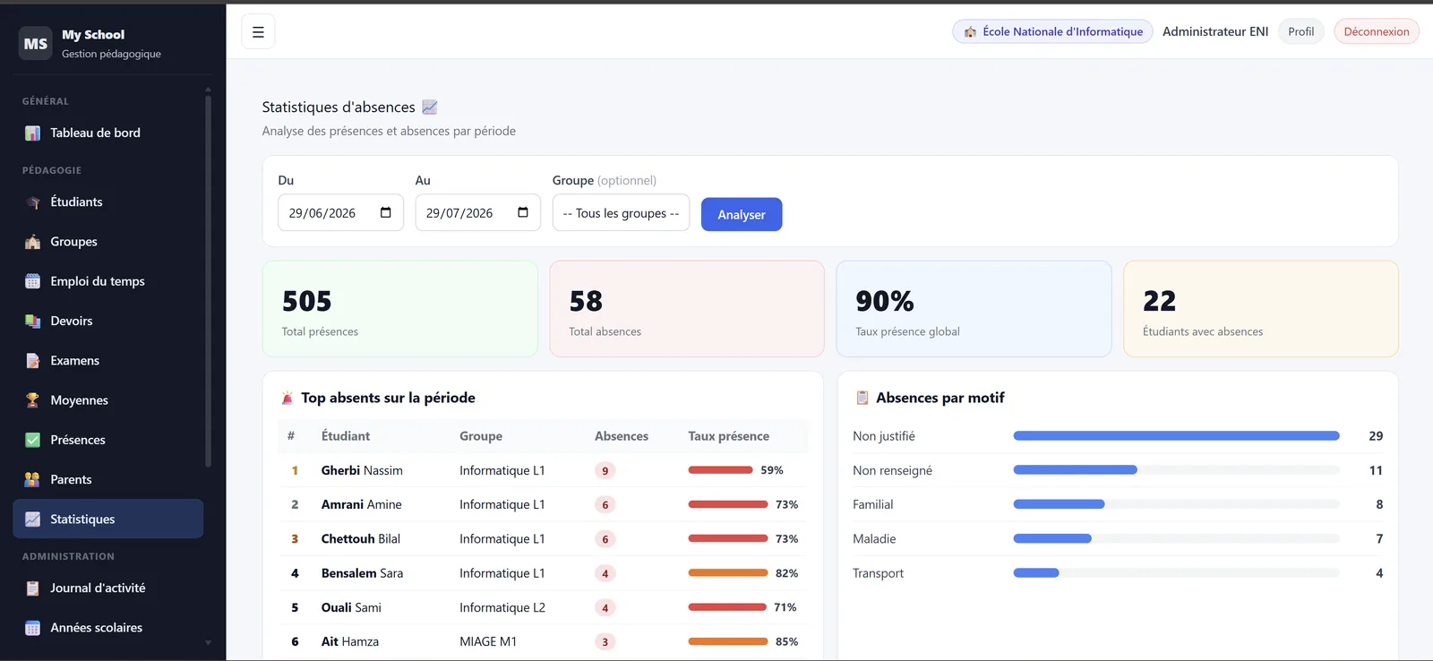Click the École Nationale d'Informatique badge
This screenshot has height=661, width=1433.
pyautogui.click(x=1052, y=31)
